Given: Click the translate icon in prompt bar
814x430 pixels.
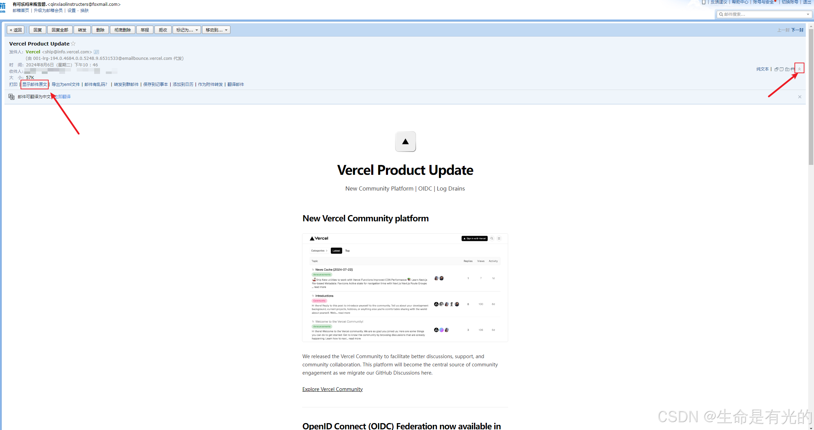Looking at the screenshot, I should coord(11,97).
